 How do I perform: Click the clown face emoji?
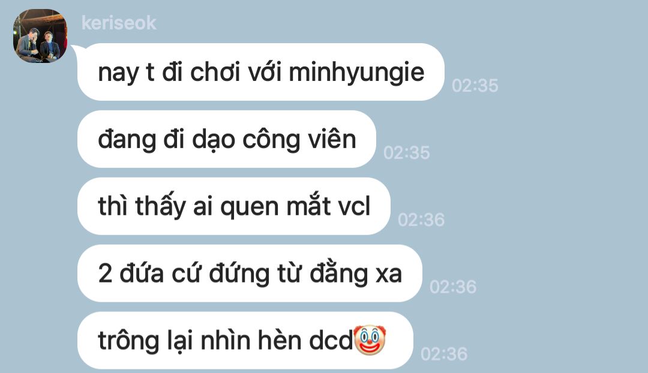click(x=370, y=340)
